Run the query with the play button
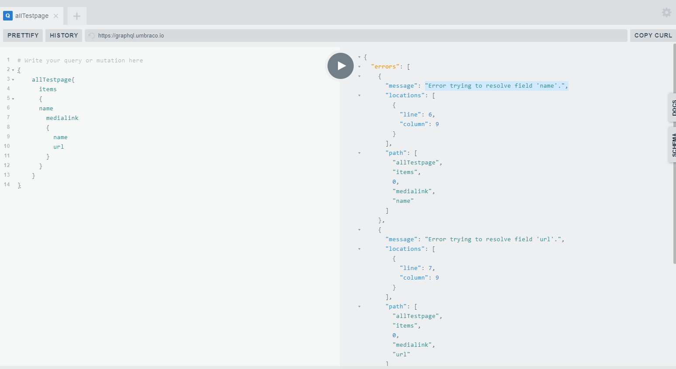 click(340, 65)
